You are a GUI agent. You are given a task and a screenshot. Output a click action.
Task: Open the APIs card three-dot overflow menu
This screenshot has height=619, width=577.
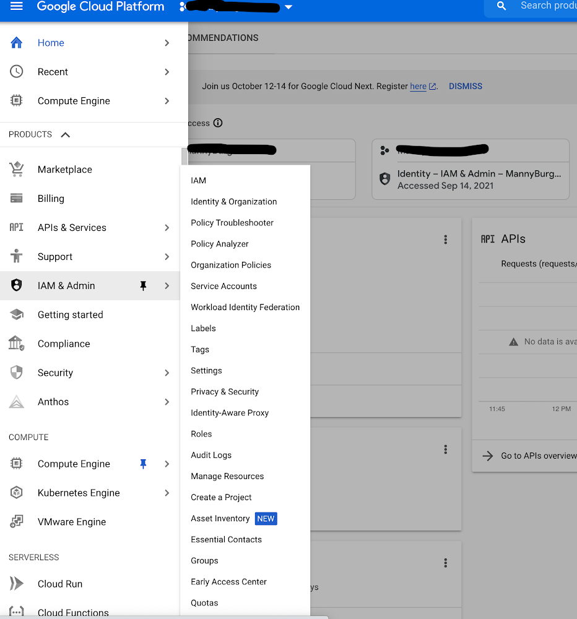click(x=445, y=239)
